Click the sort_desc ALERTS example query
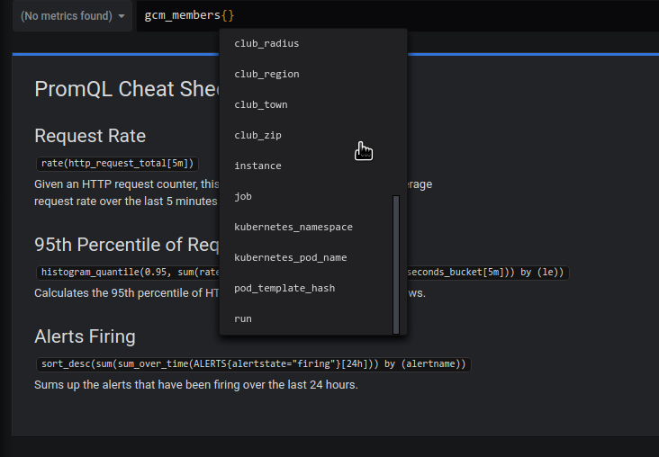 point(254,363)
